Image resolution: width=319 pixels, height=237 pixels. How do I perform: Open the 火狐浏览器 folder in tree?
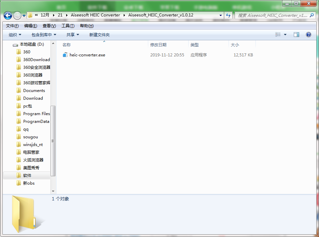pos(30,160)
